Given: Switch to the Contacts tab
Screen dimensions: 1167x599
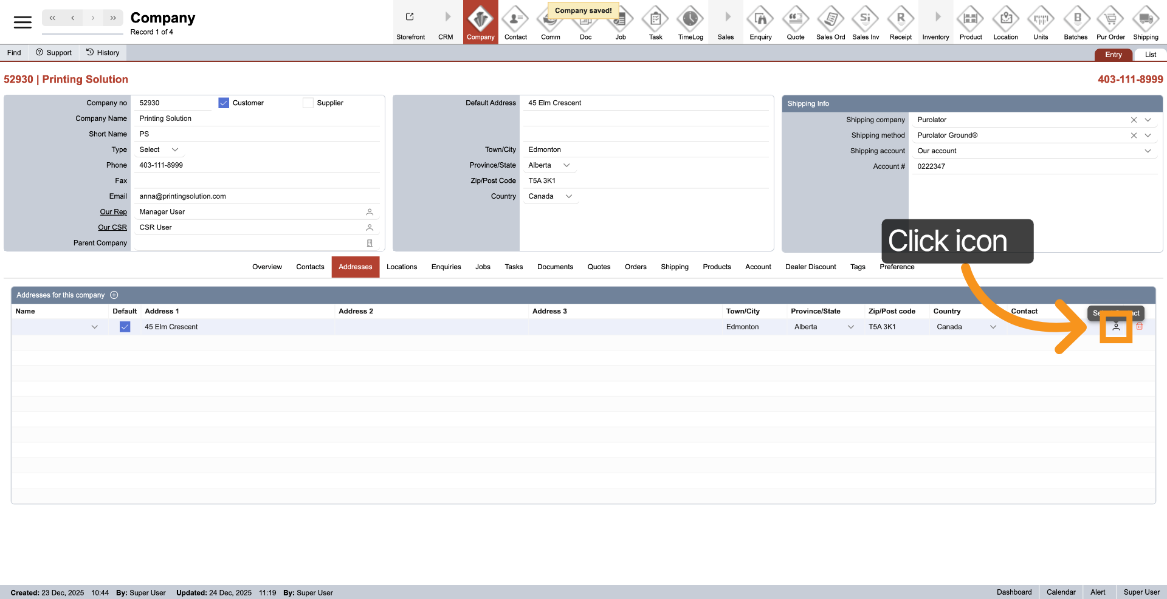Looking at the screenshot, I should [310, 267].
